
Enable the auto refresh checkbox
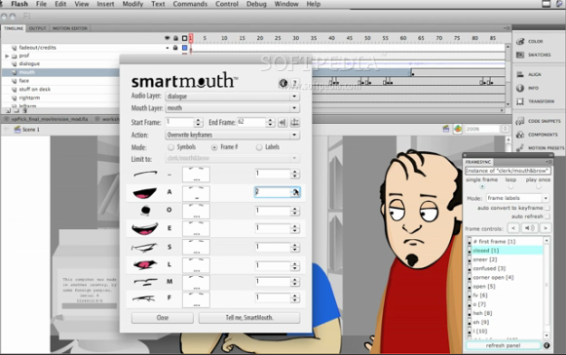[547, 217]
